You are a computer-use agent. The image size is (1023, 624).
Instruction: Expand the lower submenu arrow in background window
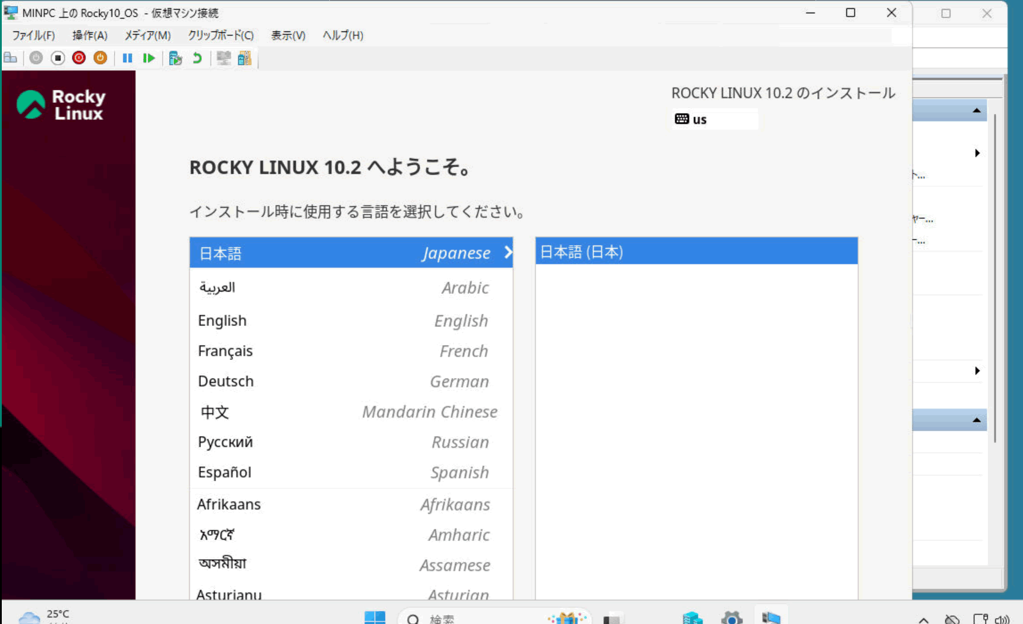(x=977, y=371)
